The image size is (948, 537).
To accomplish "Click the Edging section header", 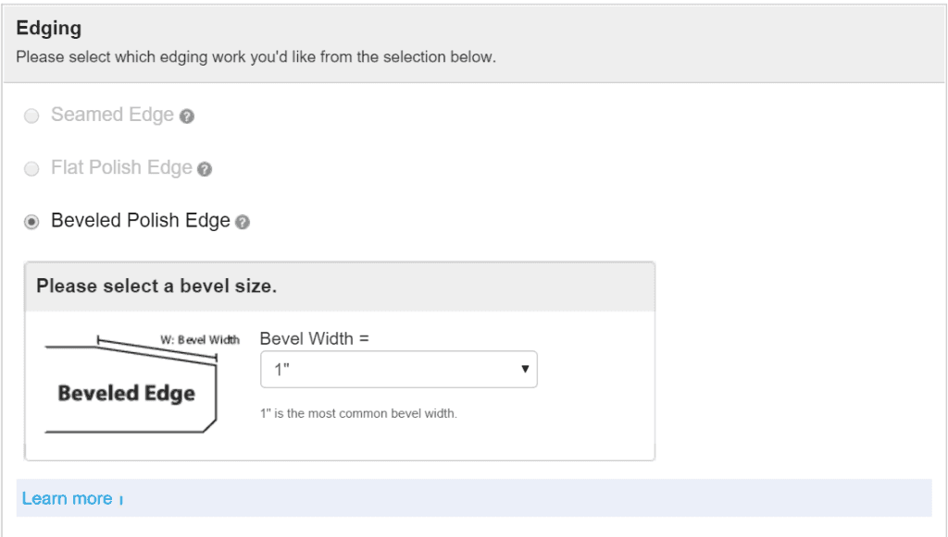I will [48, 29].
